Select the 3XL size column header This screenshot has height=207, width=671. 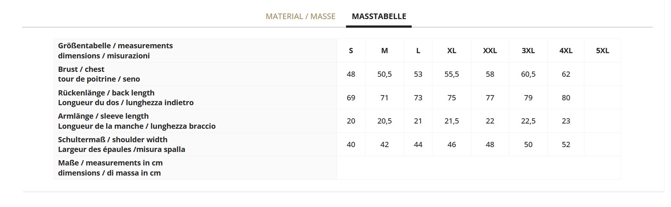point(528,51)
